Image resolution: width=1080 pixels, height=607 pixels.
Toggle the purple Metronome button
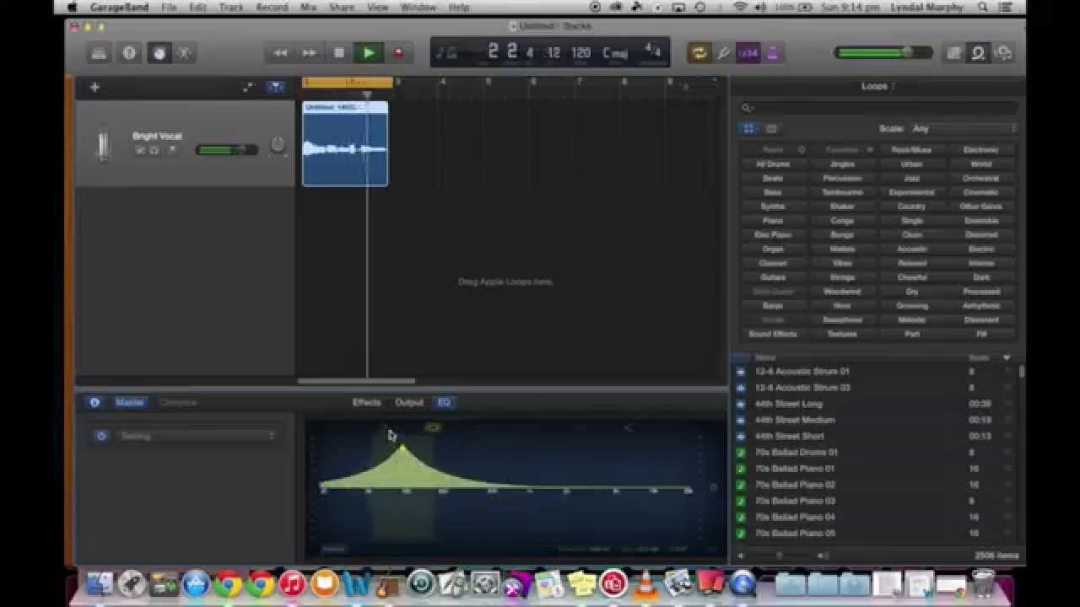point(772,53)
